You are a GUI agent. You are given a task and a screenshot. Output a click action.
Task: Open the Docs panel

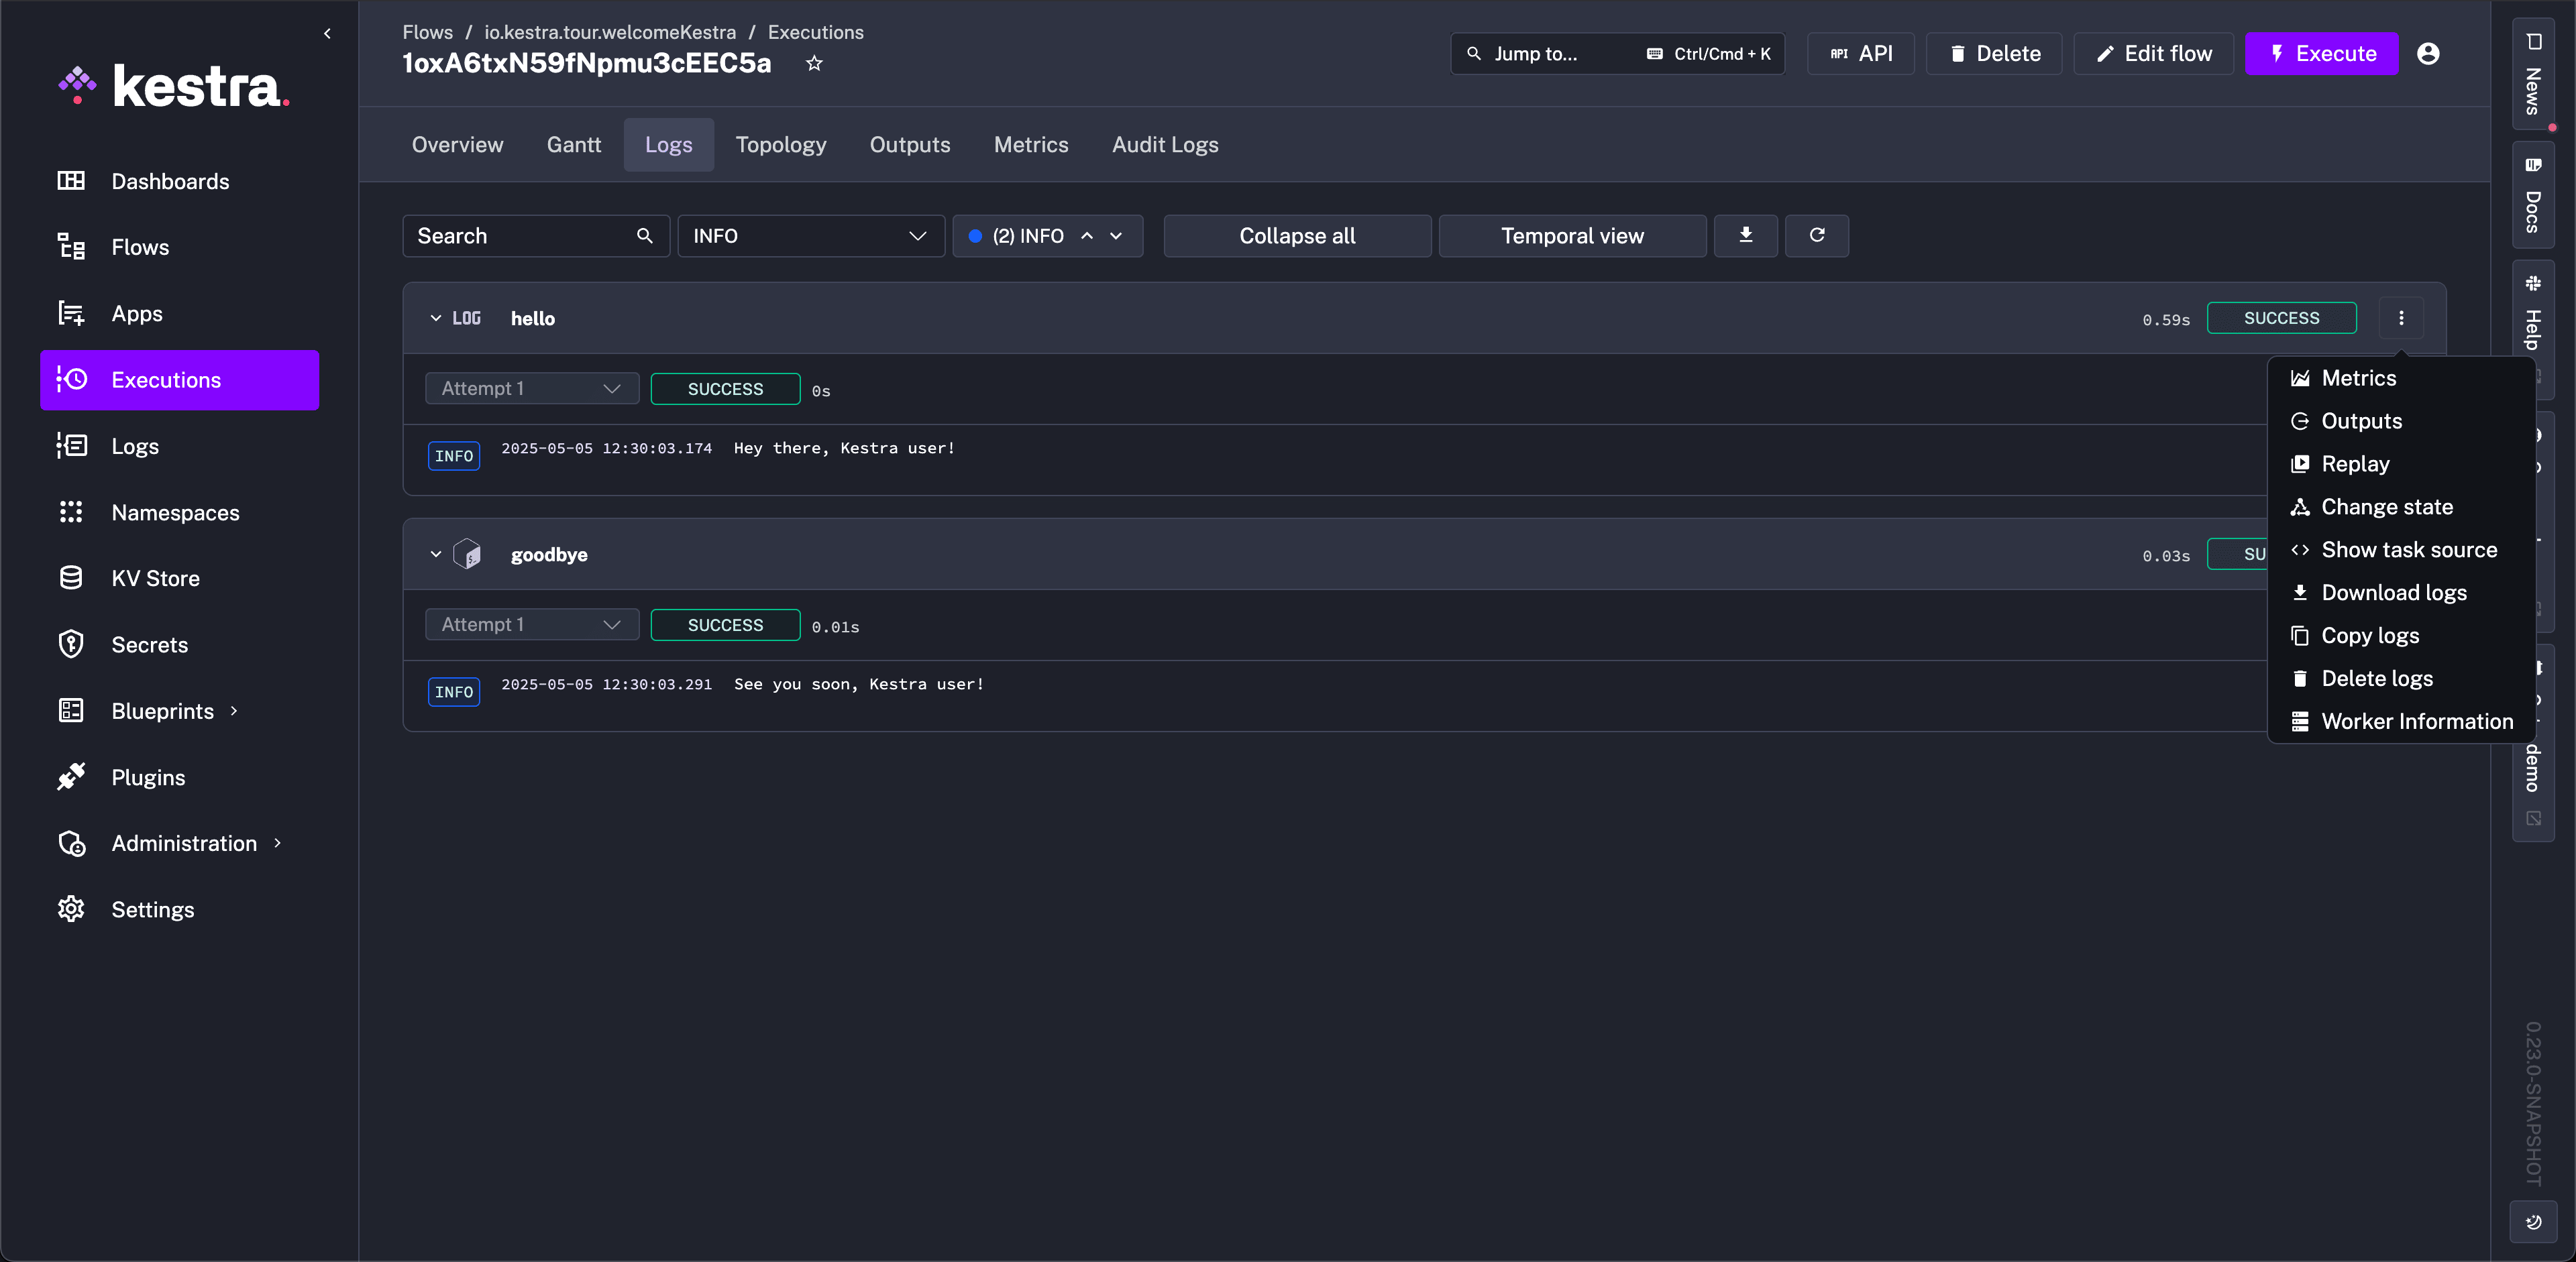pos(2534,197)
